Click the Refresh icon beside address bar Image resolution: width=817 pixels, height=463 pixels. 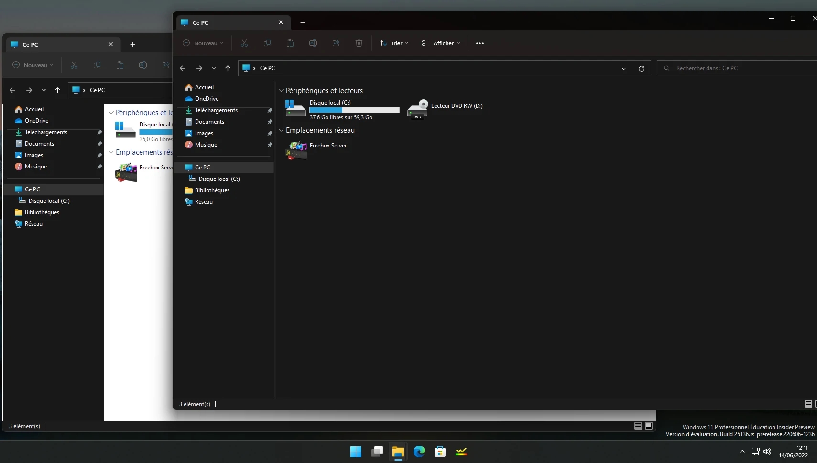point(642,68)
